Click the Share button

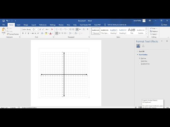(x=164, y=25)
